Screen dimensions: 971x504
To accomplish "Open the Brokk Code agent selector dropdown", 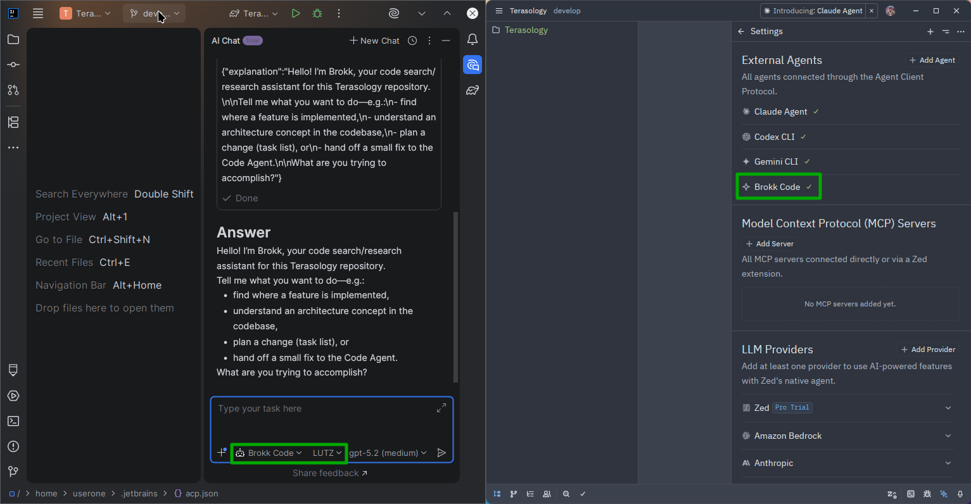I will tap(269, 453).
